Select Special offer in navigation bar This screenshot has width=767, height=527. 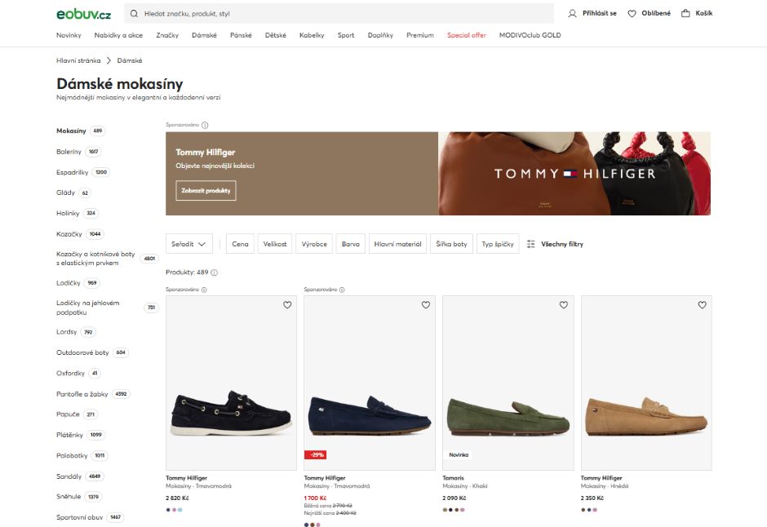click(466, 35)
